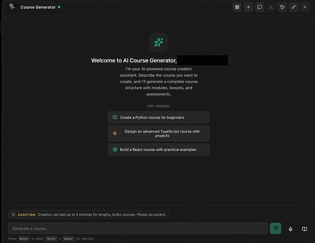
Task: Open the grid apps panel icon
Action: point(237,7)
